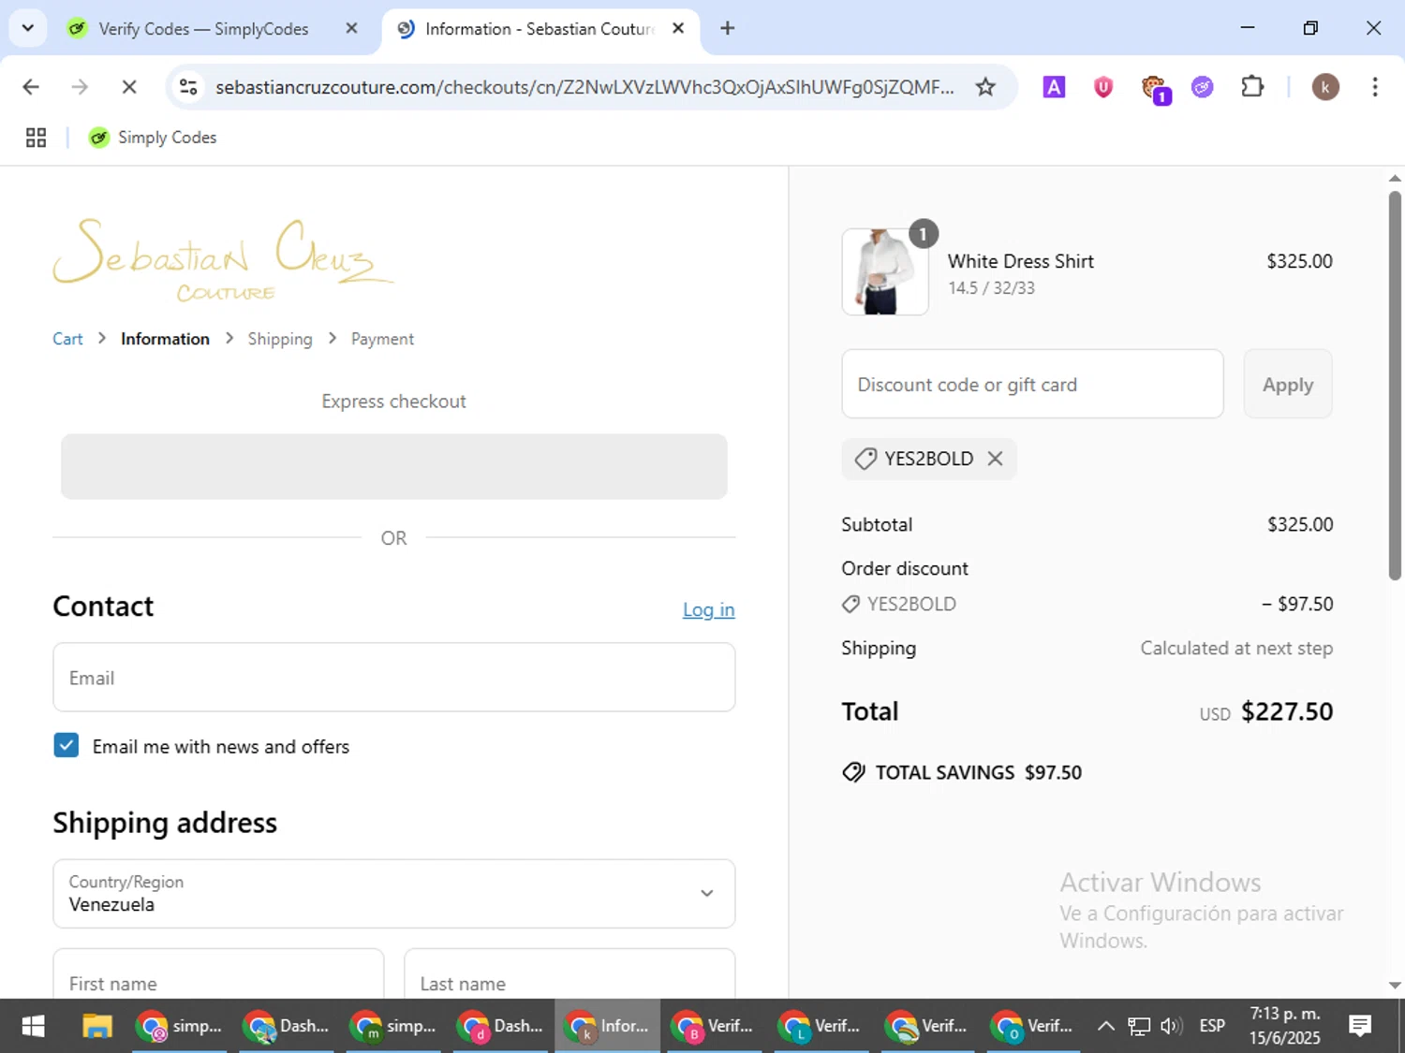Open the red shield extension
The width and height of the screenshot is (1405, 1053).
pos(1103,87)
